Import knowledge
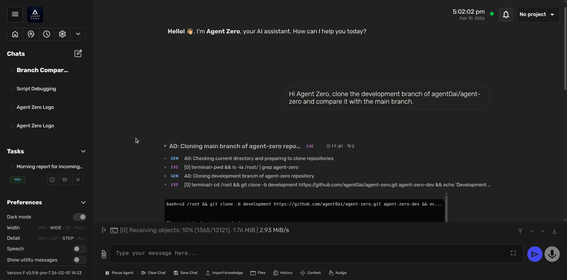This screenshot has width=567, height=280. click(224, 273)
